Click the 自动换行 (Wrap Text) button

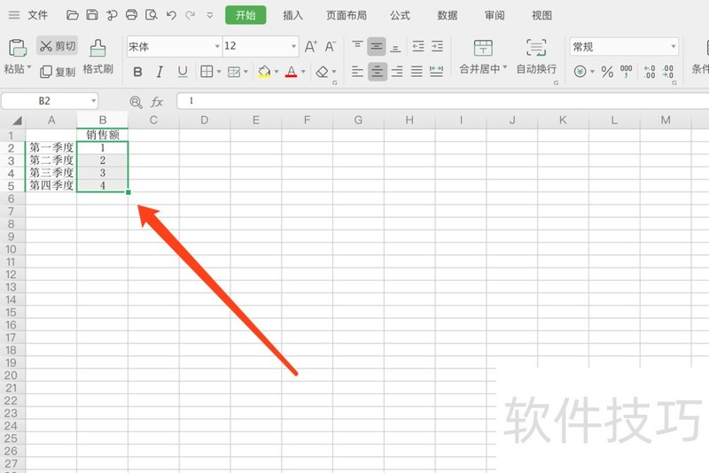[536, 56]
